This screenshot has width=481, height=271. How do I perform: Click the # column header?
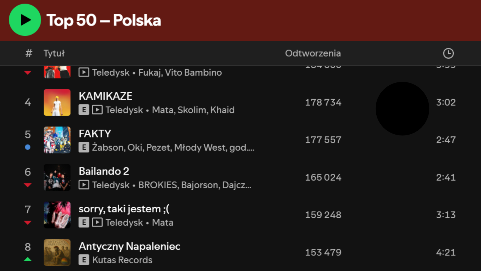click(x=28, y=53)
